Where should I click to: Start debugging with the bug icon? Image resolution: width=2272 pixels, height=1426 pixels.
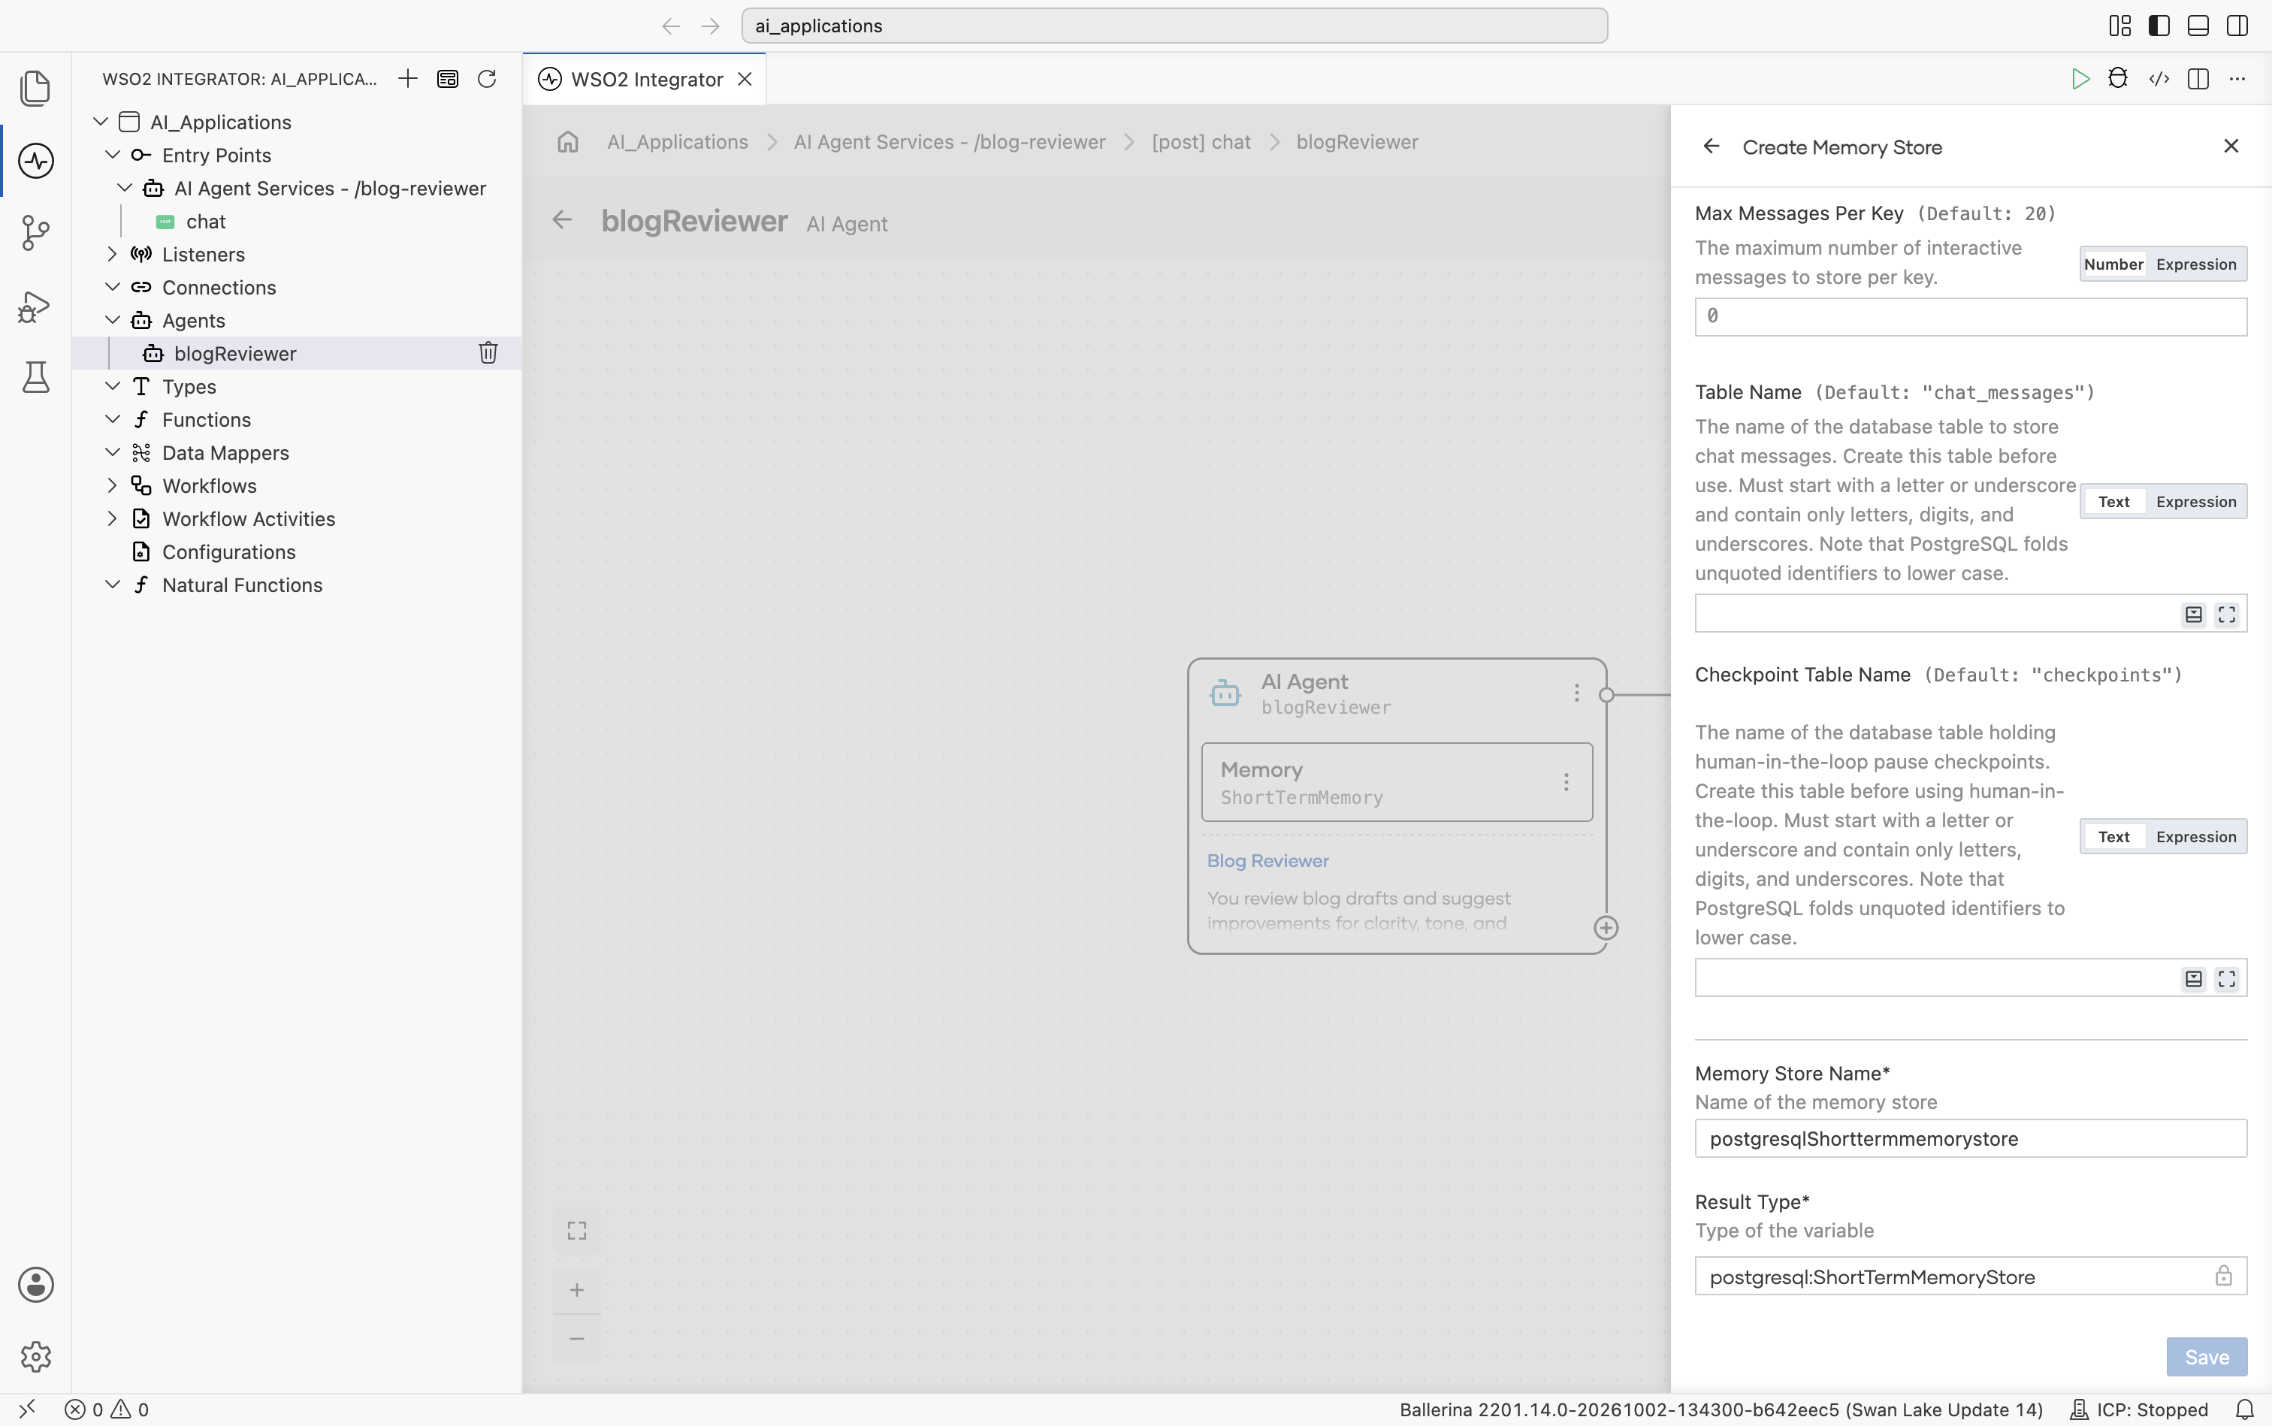coord(2118,79)
